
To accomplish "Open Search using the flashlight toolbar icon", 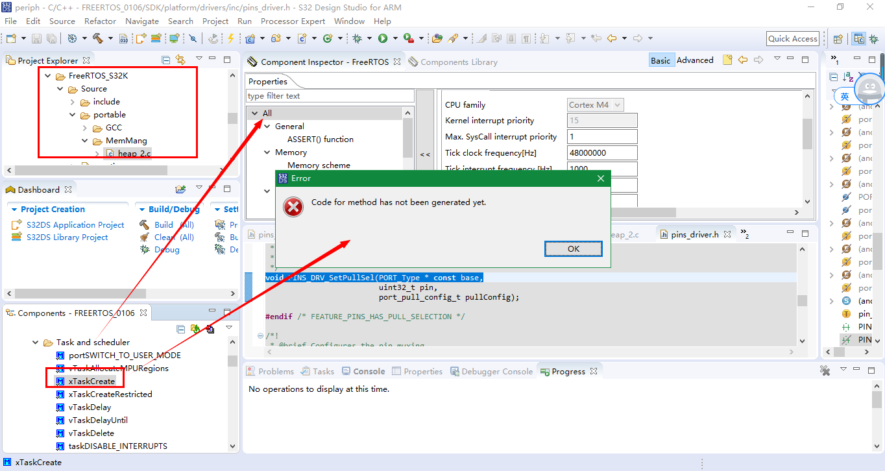I will point(454,39).
